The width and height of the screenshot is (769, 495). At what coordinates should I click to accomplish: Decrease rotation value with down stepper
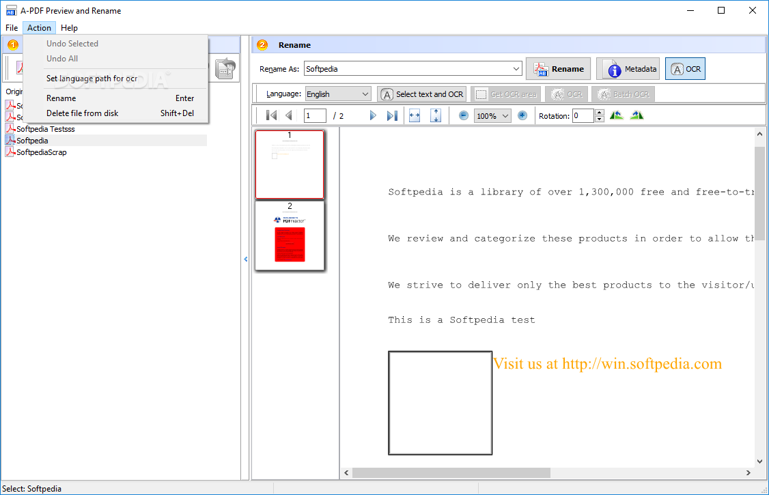[x=600, y=119]
